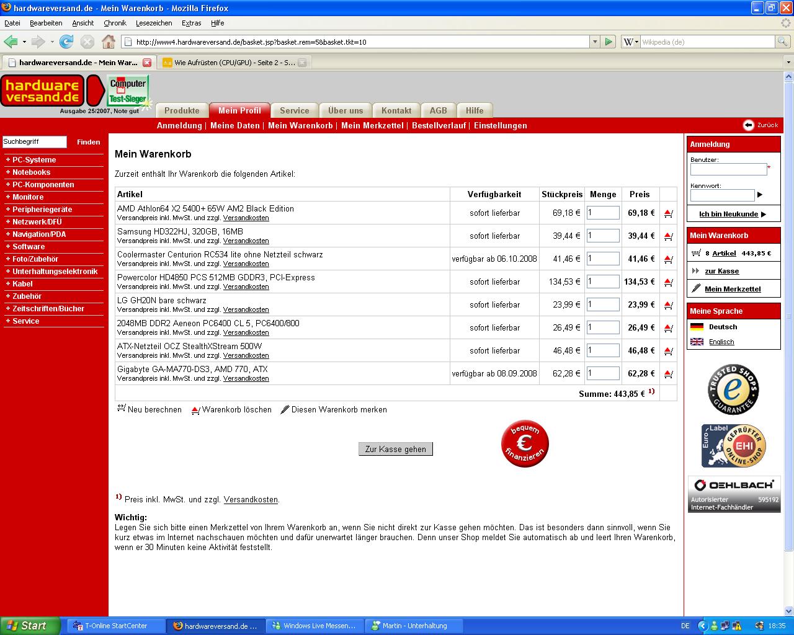794x635 pixels.
Task: Go to Firefox home page
Action: tap(109, 42)
